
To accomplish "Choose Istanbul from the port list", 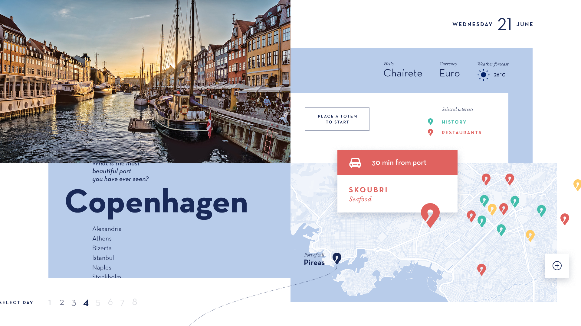I will pos(103,258).
